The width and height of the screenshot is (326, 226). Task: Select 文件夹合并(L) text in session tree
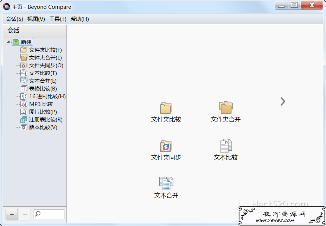coord(45,58)
